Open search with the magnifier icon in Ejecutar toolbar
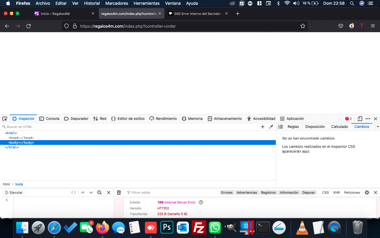Viewport: 380px width, 238px height. click(x=99, y=192)
